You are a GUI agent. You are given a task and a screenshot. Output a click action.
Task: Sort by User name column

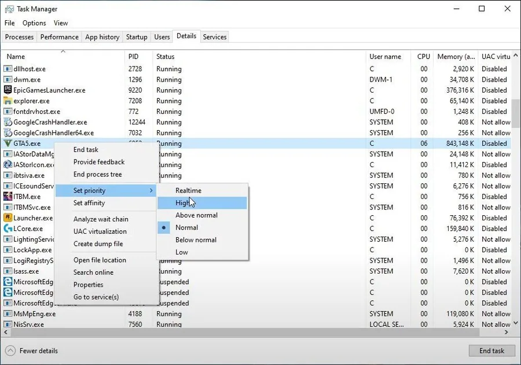tap(388, 57)
